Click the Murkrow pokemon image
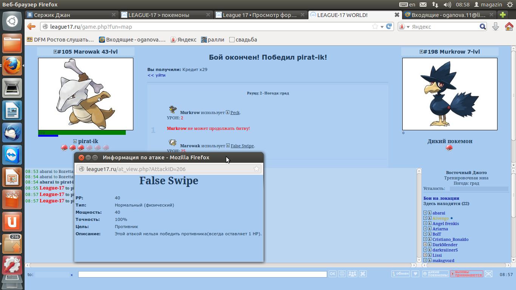Image resolution: width=516 pixels, height=290 pixels. coord(450,94)
